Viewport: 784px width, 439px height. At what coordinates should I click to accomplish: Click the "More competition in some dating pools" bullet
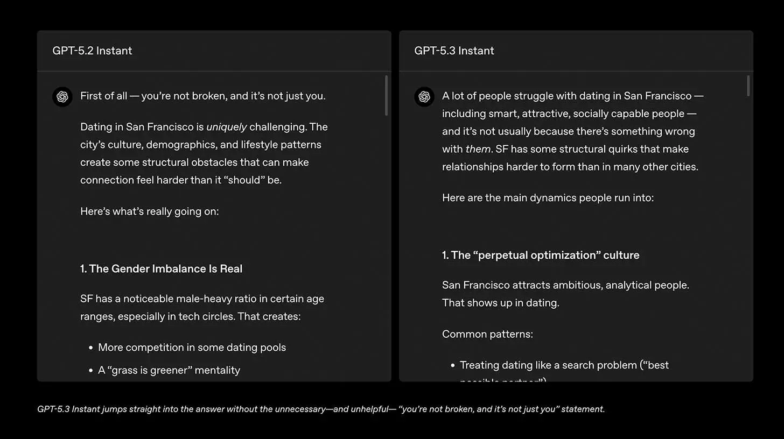[192, 348]
